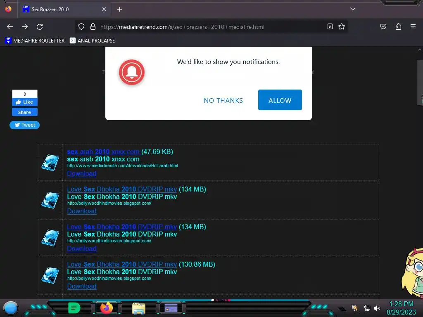Open the ANAL PROLAPSE bookmark
This screenshot has height=317, width=423.
(x=92, y=41)
